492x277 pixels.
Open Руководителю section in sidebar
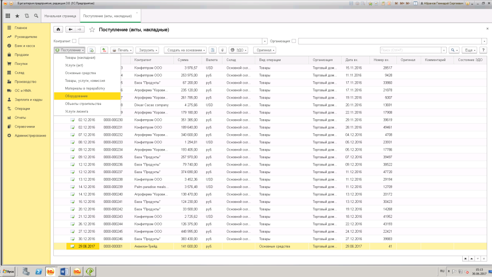tap(26, 37)
